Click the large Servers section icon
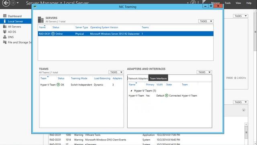Screen dimensions: 257x145 41,20
